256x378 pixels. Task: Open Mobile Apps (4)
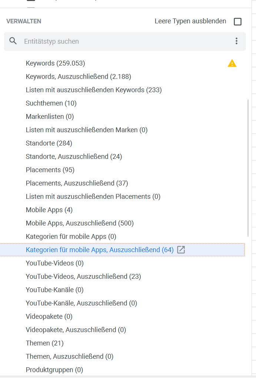(49, 210)
